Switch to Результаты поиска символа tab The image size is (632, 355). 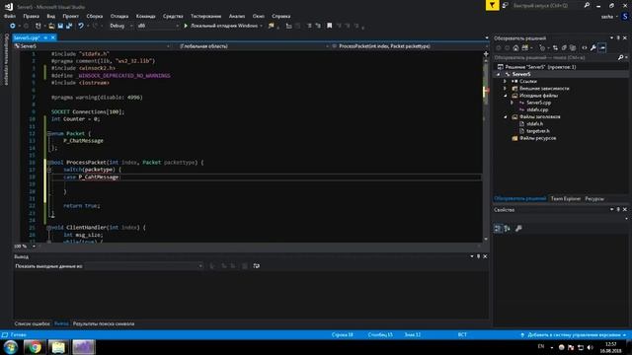(104, 323)
